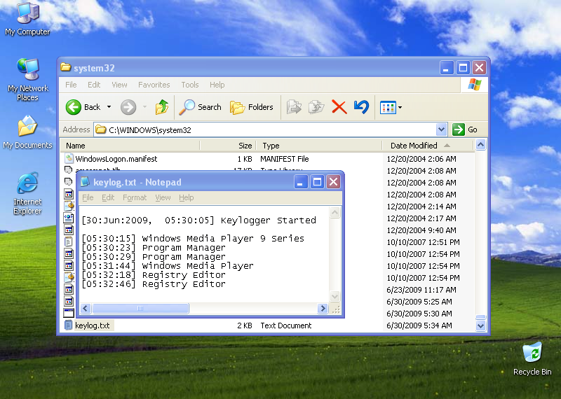Open the Search pane
Screen dimensions: 561x399
pos(200,107)
